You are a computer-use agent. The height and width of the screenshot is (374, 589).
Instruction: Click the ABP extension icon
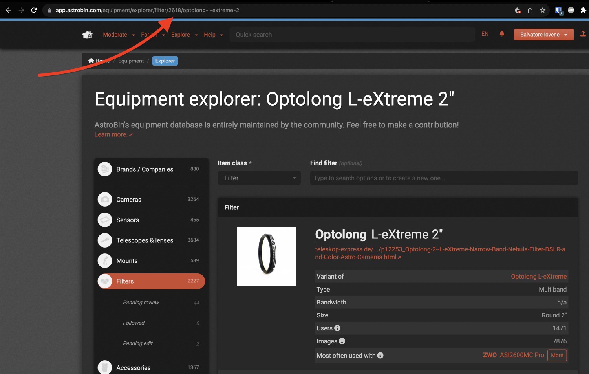pyautogui.click(x=571, y=10)
